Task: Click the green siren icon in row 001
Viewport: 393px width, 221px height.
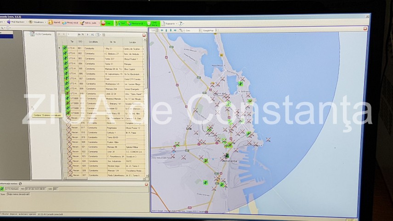Action: (x=65, y=48)
